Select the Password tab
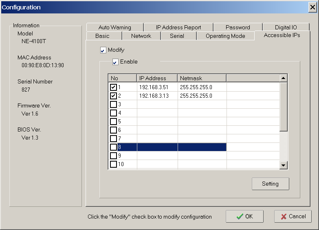This screenshot has height=230, width=319. pos(238,27)
